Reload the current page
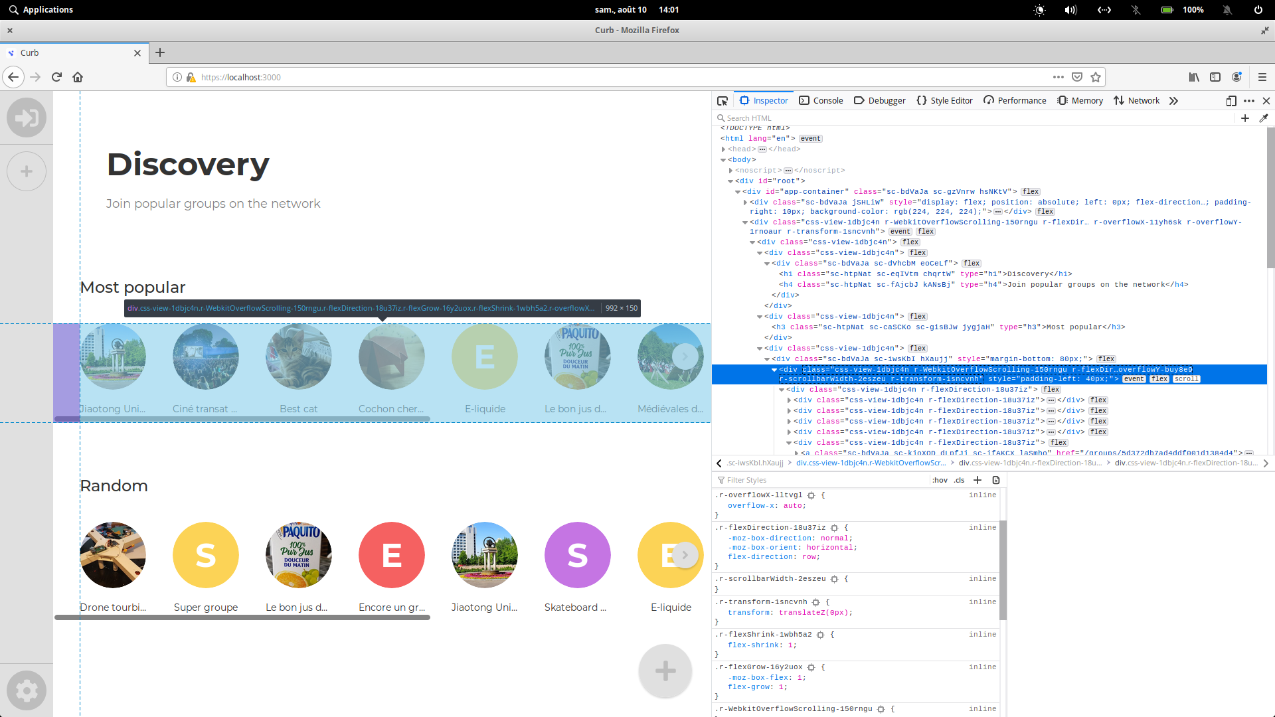 click(56, 76)
